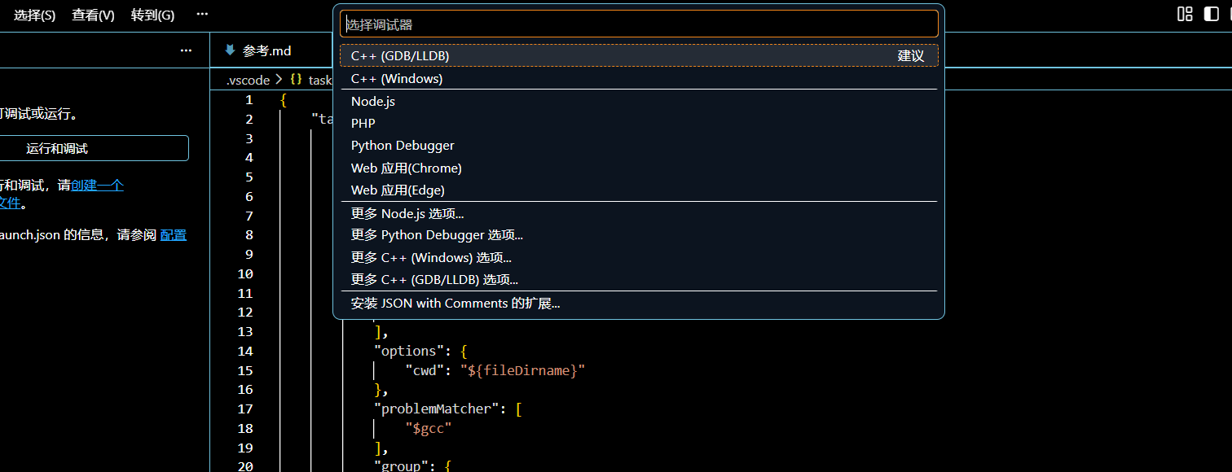Click the 创建一个 launch.json link
The width and height of the screenshot is (1232, 472).
click(97, 185)
